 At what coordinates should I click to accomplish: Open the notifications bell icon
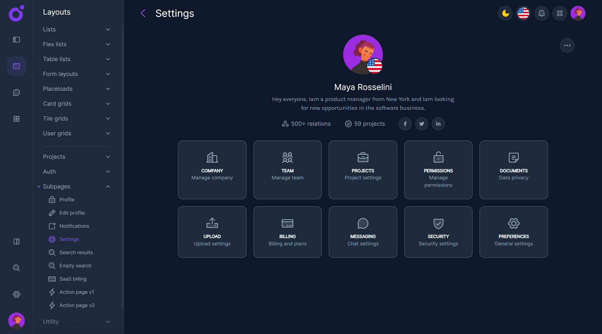tap(541, 13)
